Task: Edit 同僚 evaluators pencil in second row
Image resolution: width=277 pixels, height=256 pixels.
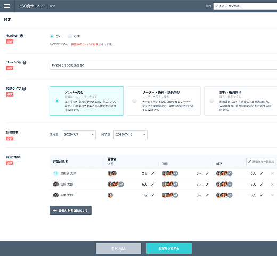Action: 207,185
